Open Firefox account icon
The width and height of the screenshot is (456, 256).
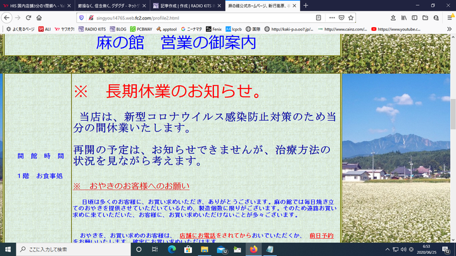click(436, 18)
